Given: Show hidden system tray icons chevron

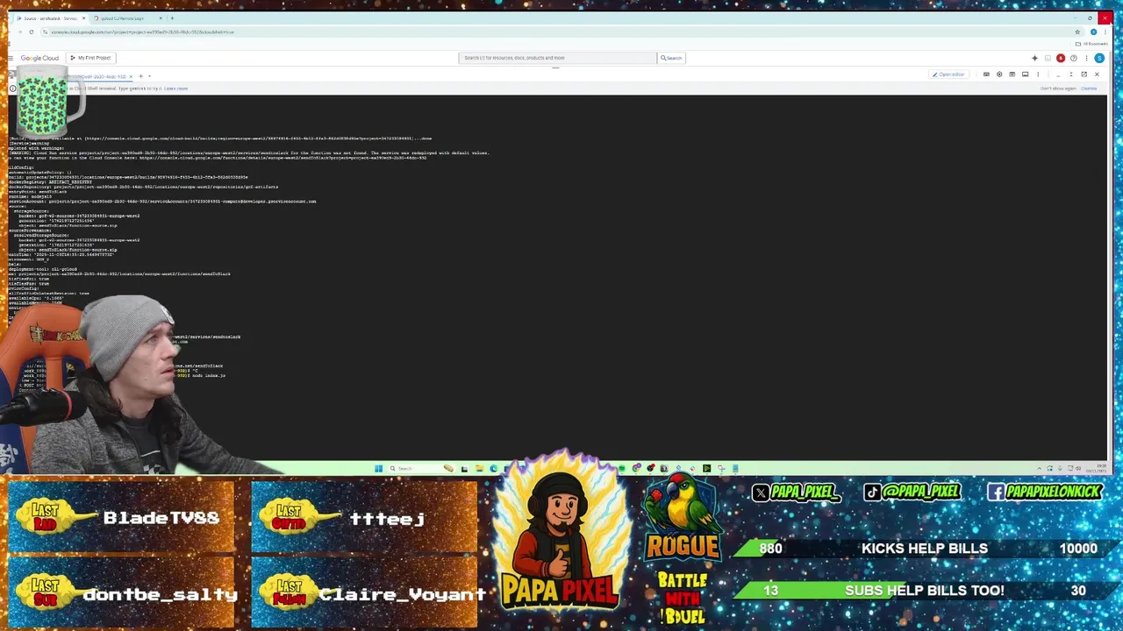Looking at the screenshot, I should tap(1039, 469).
